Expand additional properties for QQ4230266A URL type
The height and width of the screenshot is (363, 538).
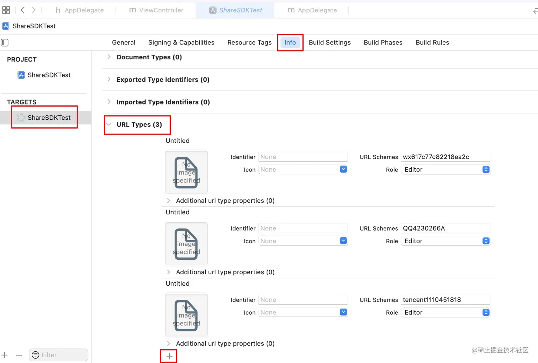pos(168,272)
